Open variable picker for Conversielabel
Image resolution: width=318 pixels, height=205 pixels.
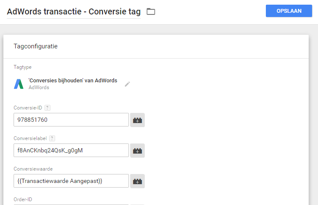(x=137, y=151)
